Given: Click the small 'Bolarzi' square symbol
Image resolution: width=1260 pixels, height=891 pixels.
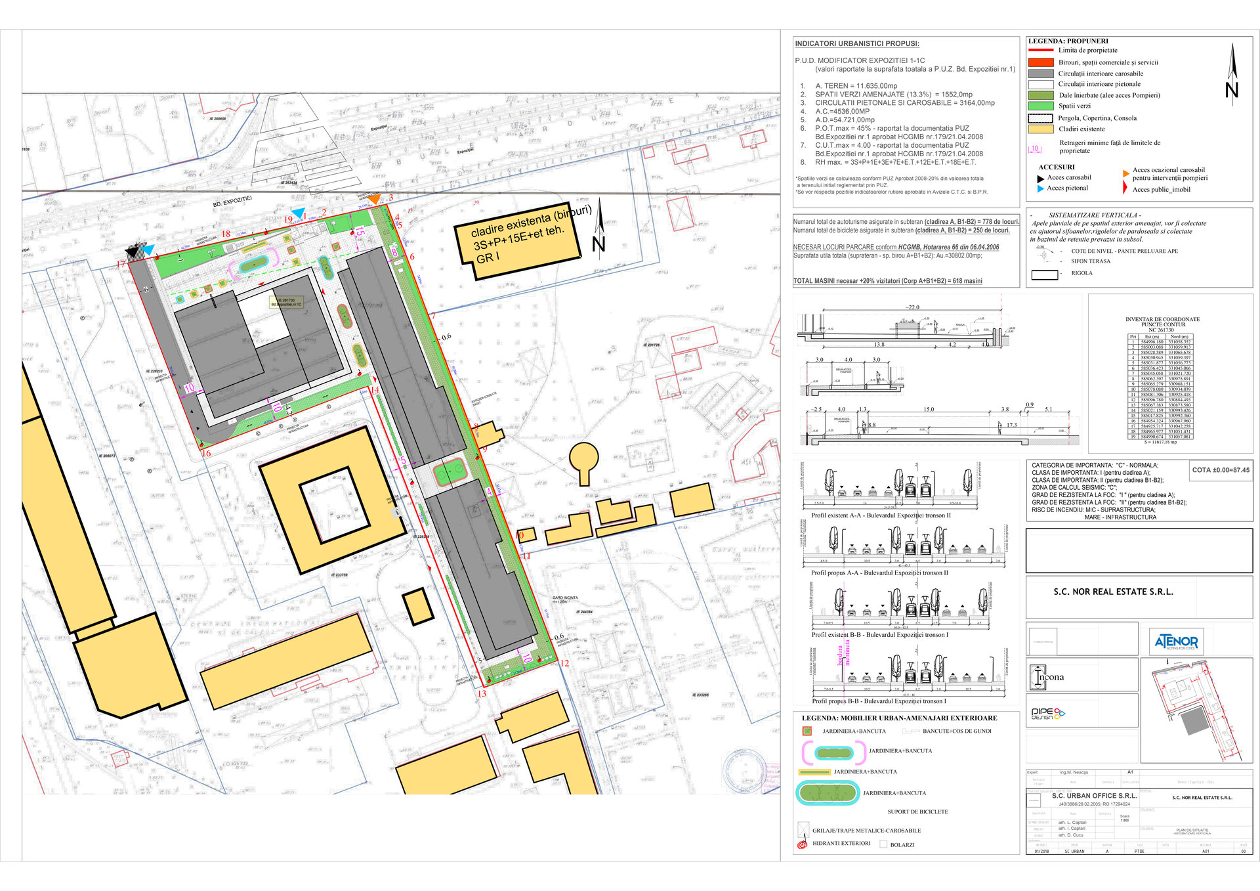Looking at the screenshot, I should 883,844.
